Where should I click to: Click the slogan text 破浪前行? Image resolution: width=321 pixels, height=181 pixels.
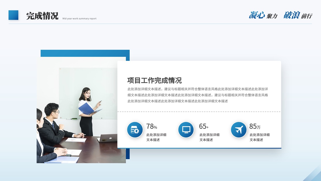(298, 15)
